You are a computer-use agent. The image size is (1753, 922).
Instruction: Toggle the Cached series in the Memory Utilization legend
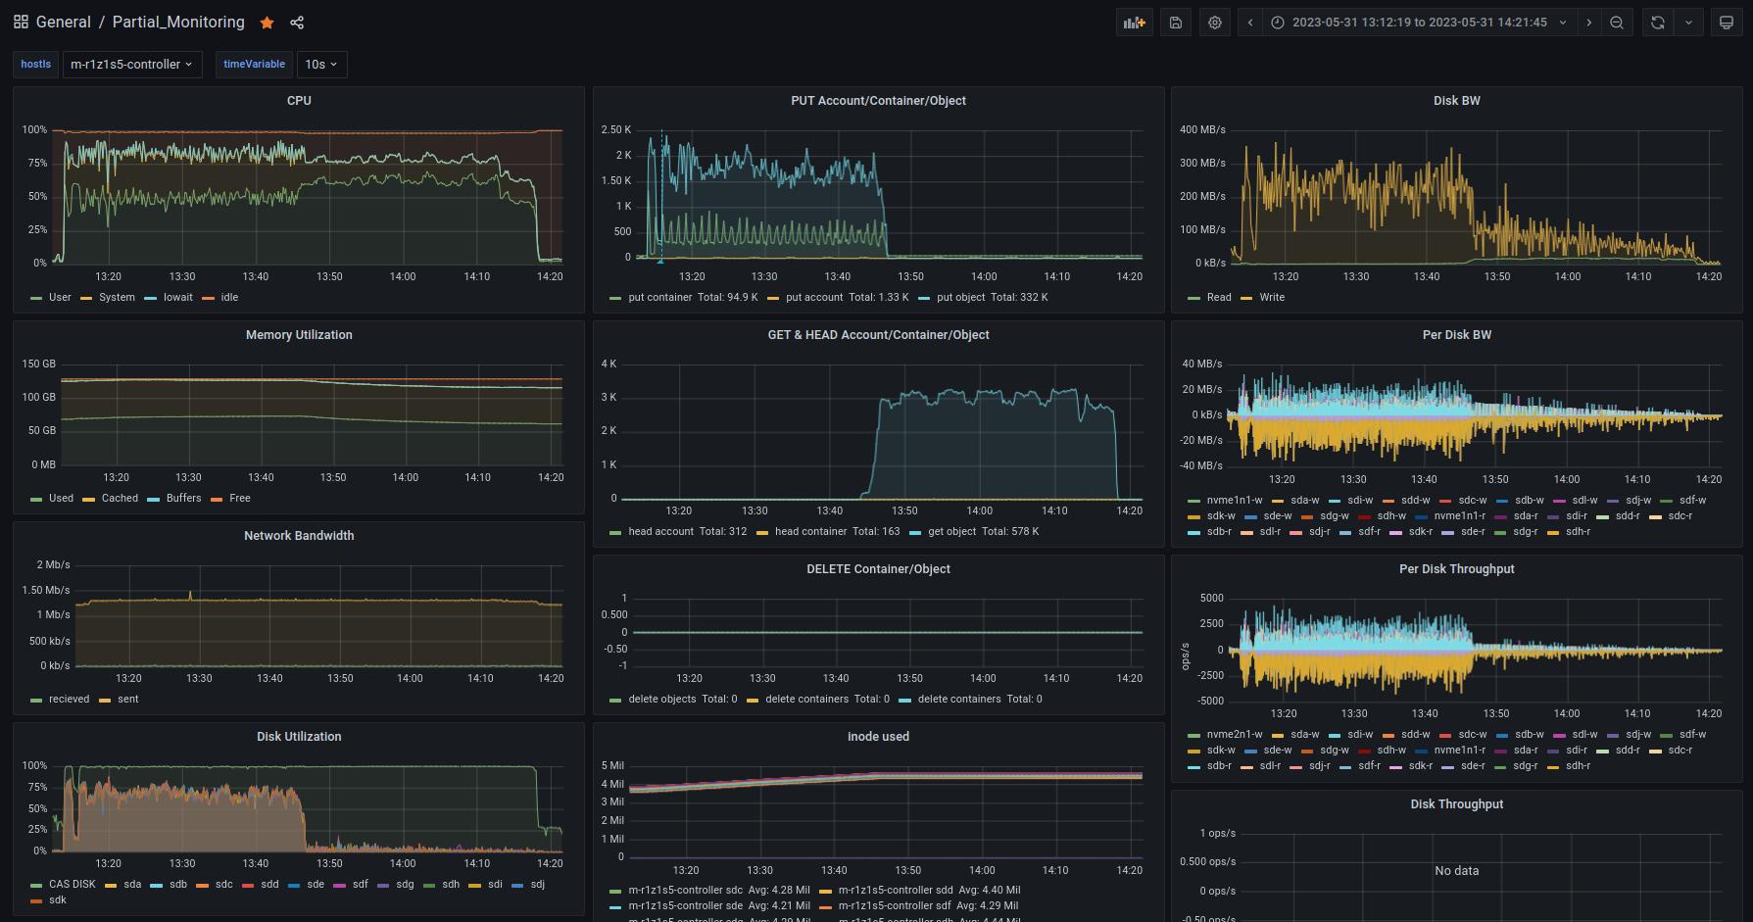pyautogui.click(x=120, y=499)
